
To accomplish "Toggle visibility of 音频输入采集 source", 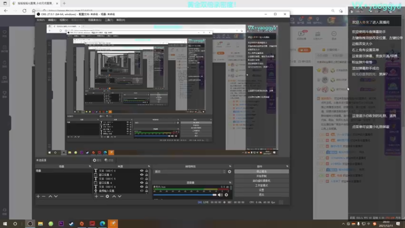I will pos(142,191).
